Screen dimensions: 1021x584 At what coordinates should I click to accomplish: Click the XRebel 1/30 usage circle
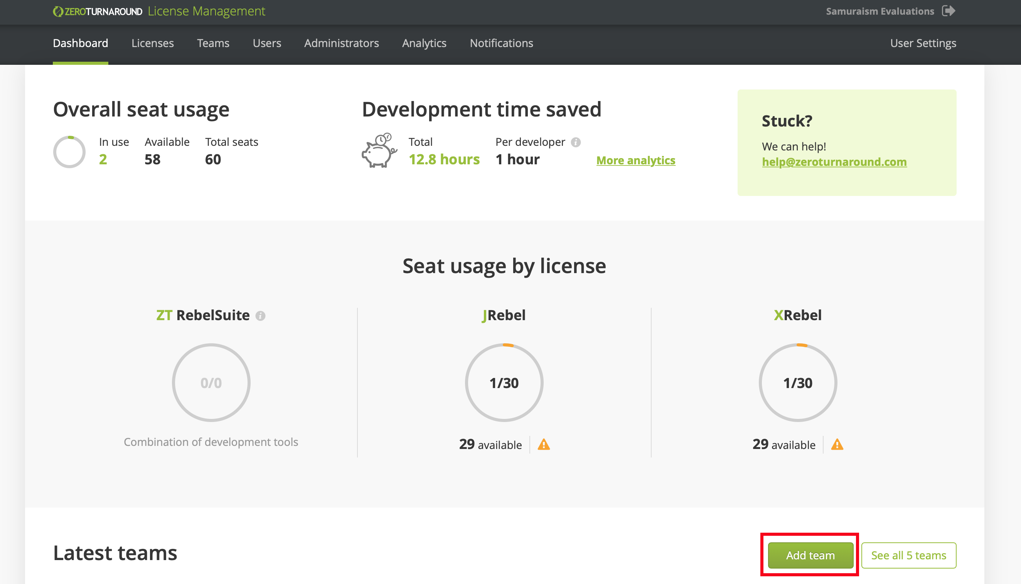pyautogui.click(x=798, y=383)
